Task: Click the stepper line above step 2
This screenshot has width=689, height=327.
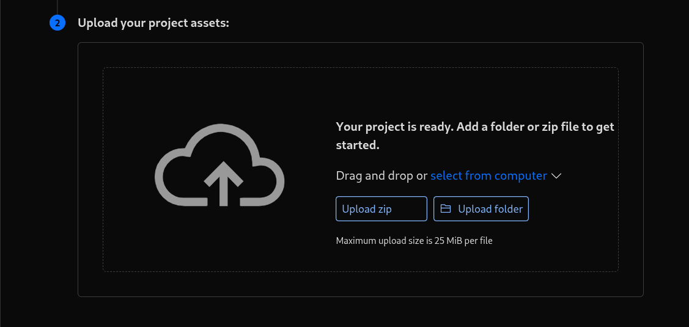Action: tap(57, 6)
